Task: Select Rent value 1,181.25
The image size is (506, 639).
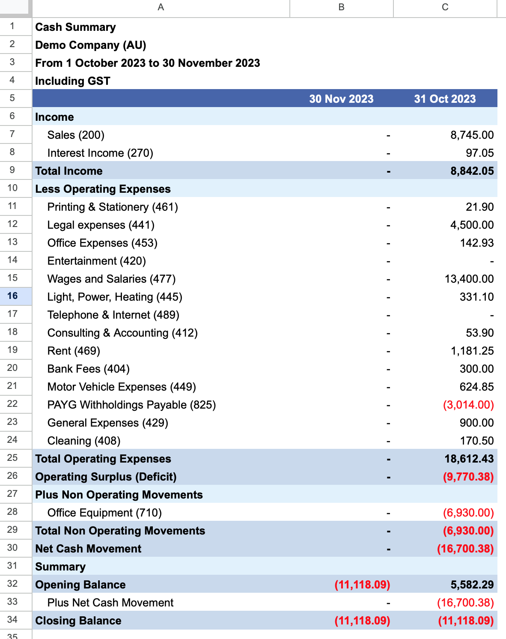Action: [x=472, y=351]
